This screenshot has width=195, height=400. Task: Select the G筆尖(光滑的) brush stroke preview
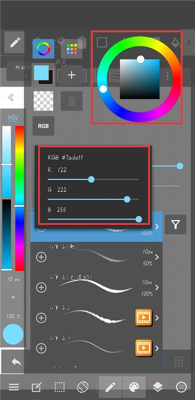[95, 286]
